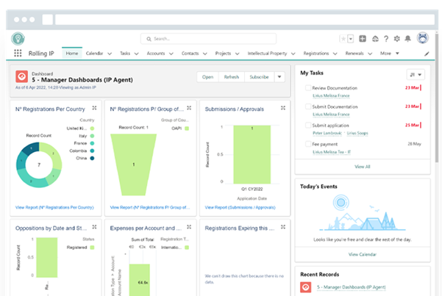Check the Fee payment task checkbox

tap(308, 144)
